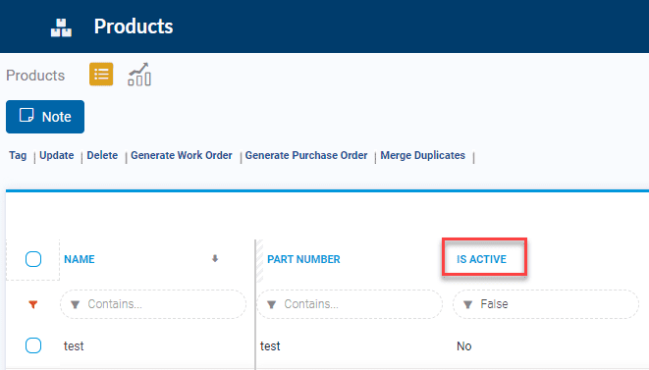Image resolution: width=649 pixels, height=370 pixels.
Task: Click the Update action
Action: click(57, 155)
